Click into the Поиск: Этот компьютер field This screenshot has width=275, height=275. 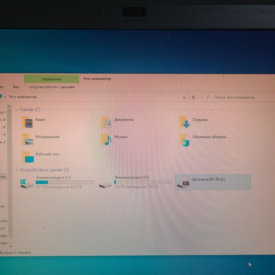(238, 97)
